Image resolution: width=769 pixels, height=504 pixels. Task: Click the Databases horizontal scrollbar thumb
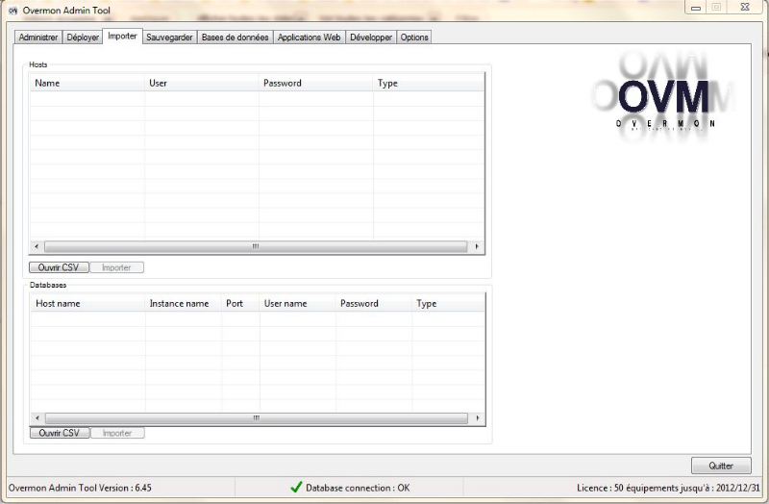click(257, 418)
